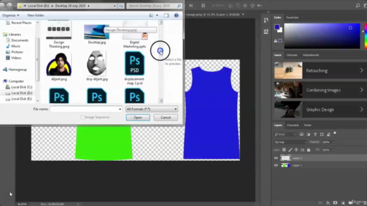Toggle prevent artboard auto-nesting lock icon
The height and width of the screenshot is (206, 367).
(302, 150)
